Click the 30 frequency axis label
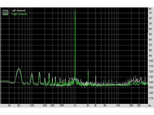 coord(9,105)
